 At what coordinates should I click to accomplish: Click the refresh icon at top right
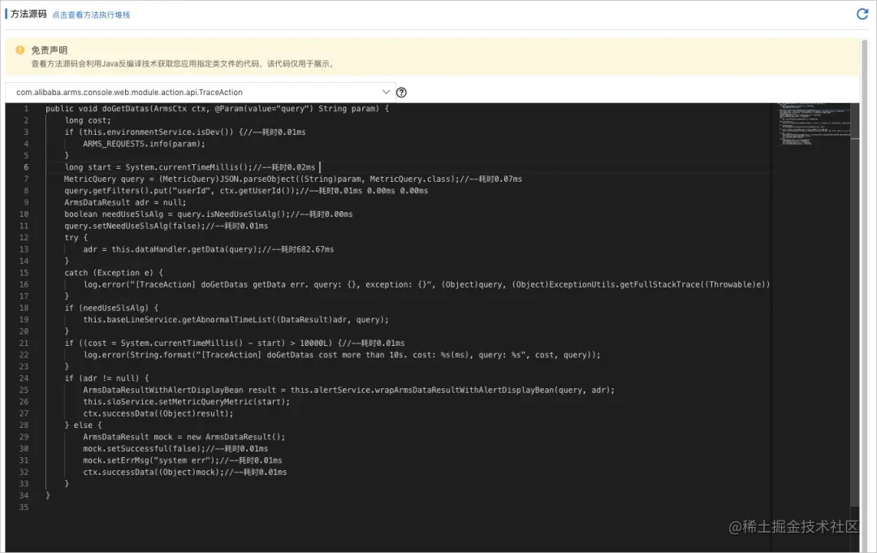(862, 14)
